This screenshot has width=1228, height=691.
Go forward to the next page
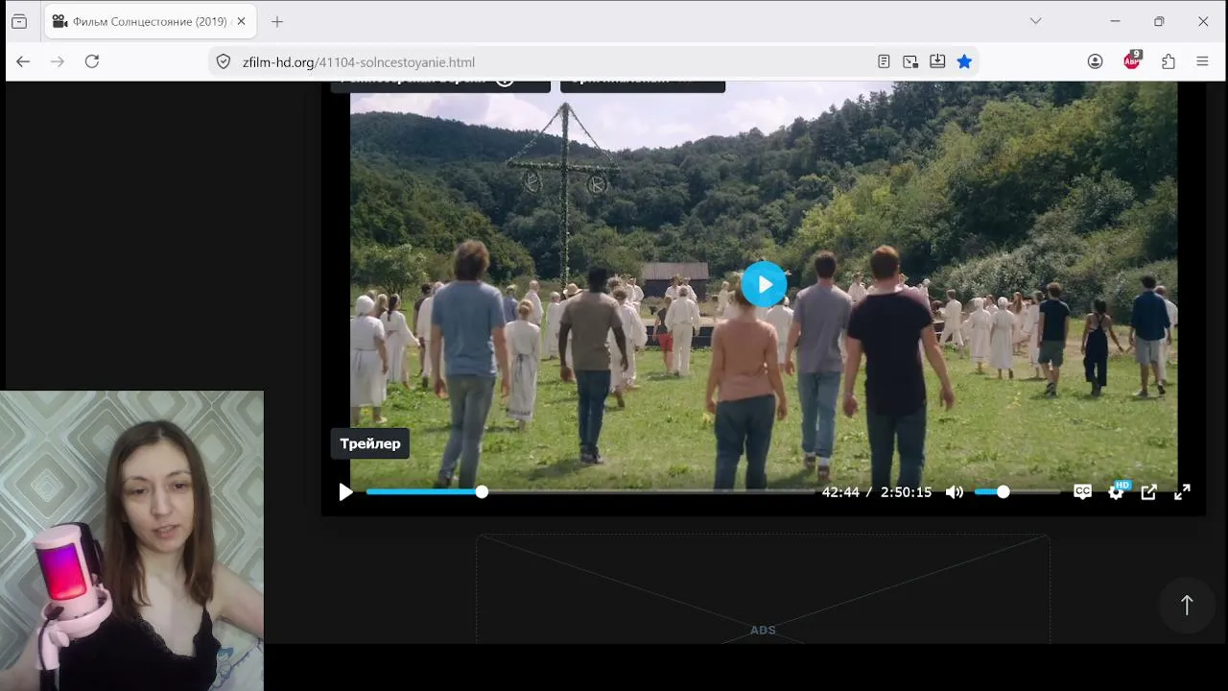[58, 61]
